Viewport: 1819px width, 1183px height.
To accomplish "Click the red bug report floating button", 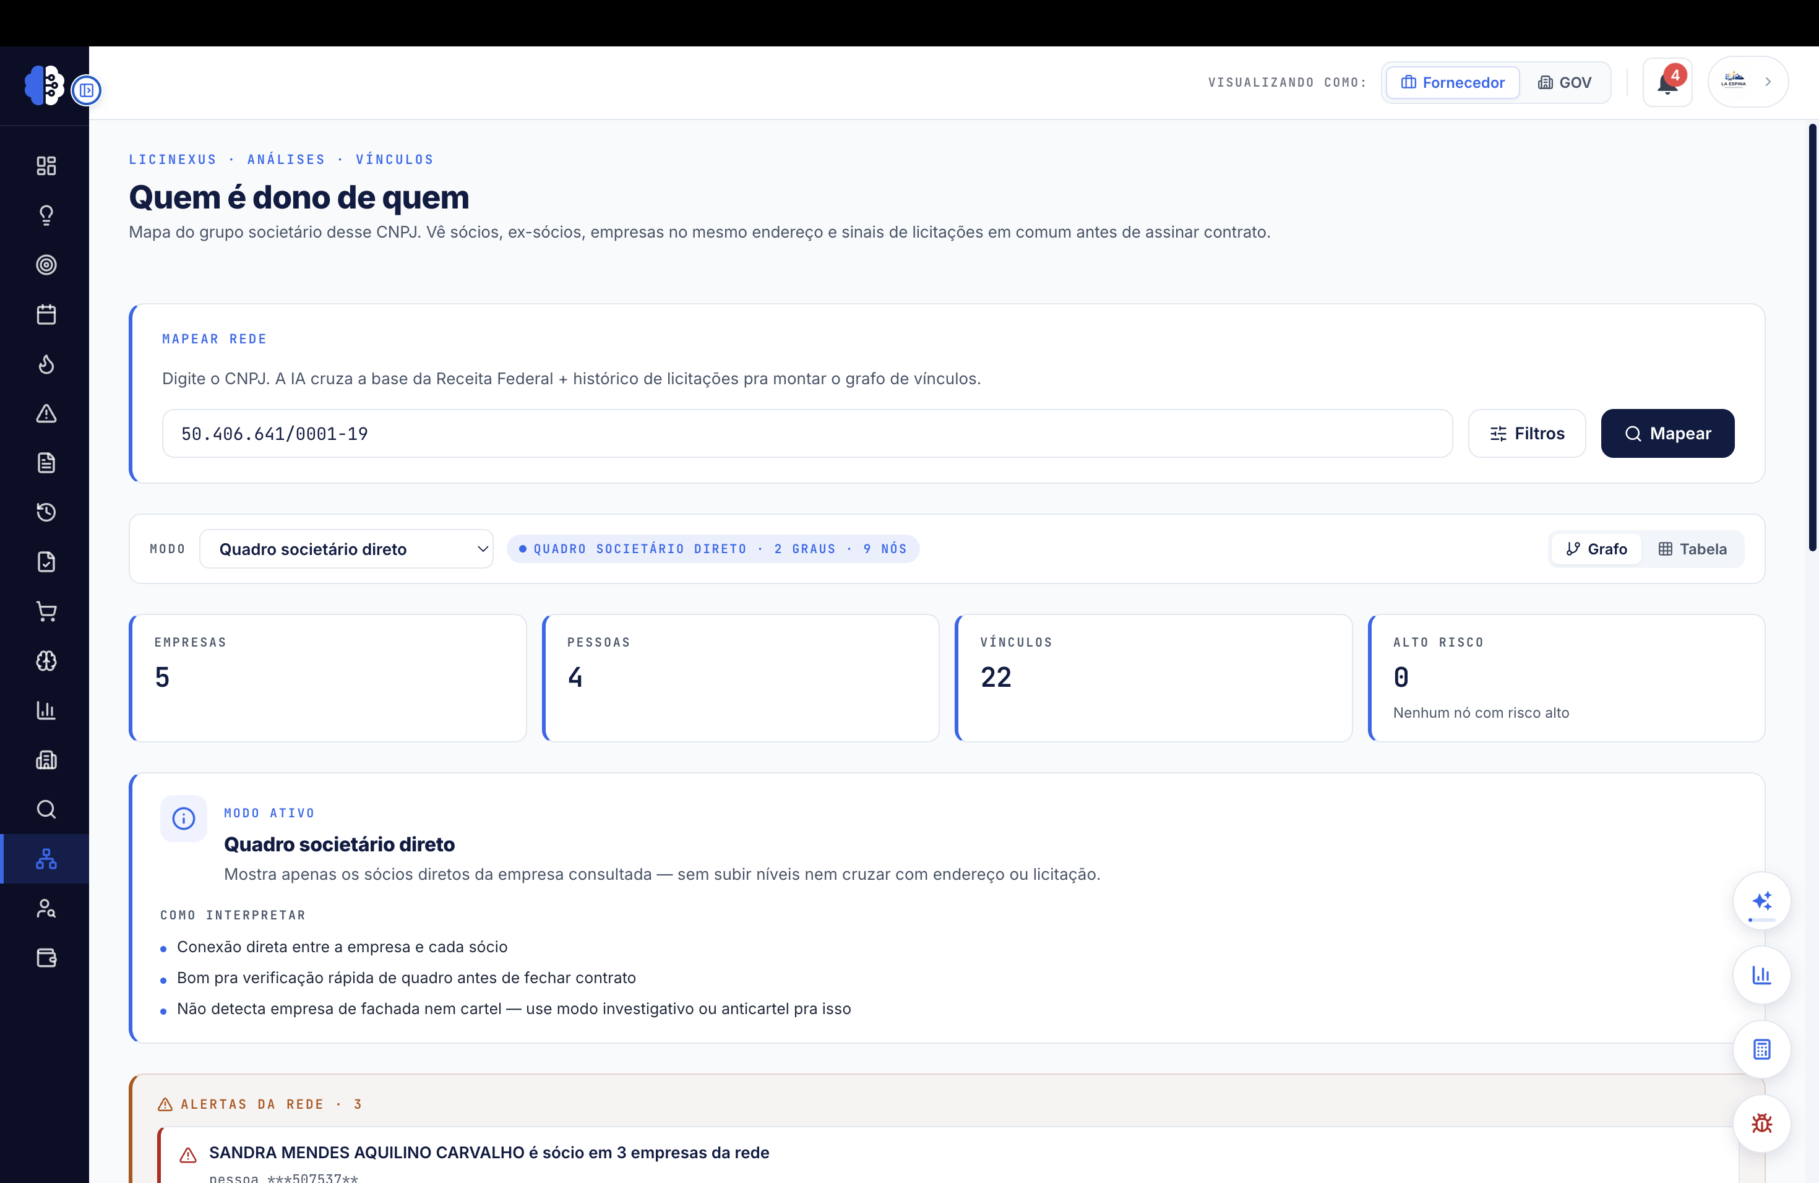I will pos(1761,1122).
